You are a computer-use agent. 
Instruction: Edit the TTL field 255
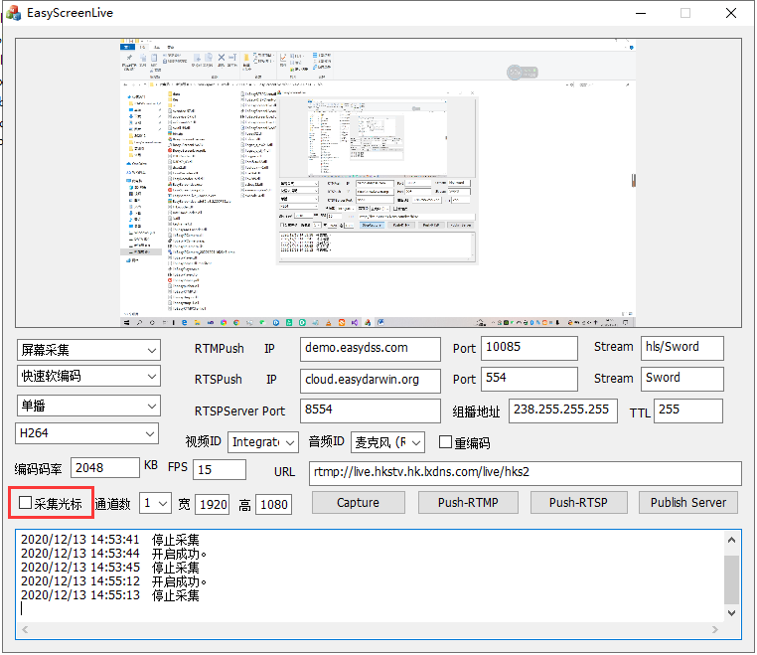click(x=688, y=410)
